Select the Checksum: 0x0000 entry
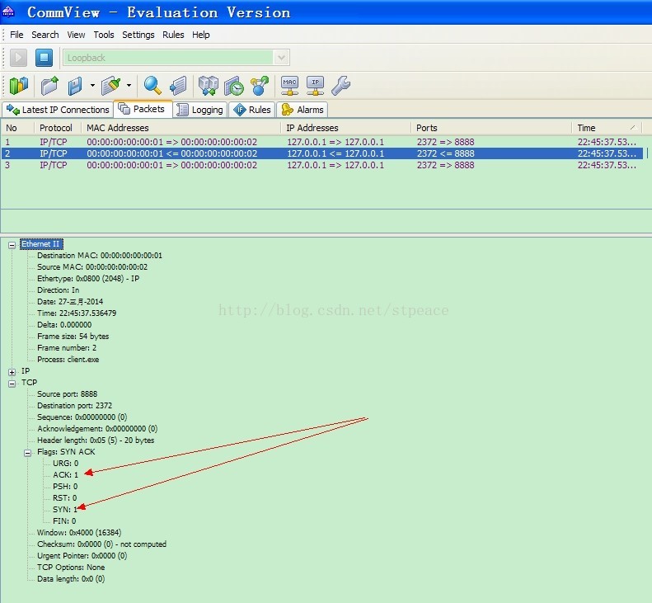Viewport: 652px width, 603px height. coord(102,544)
